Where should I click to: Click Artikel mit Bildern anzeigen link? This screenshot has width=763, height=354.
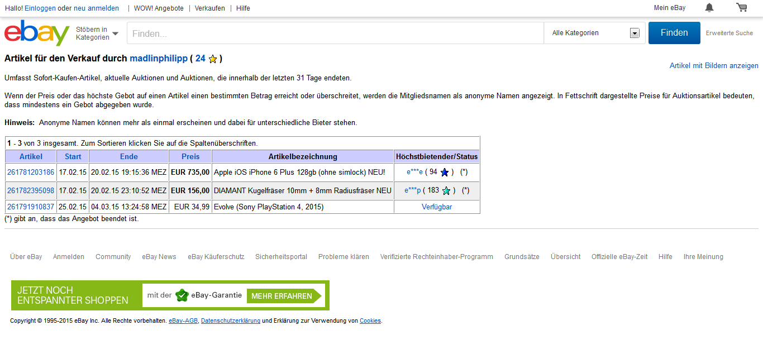713,65
